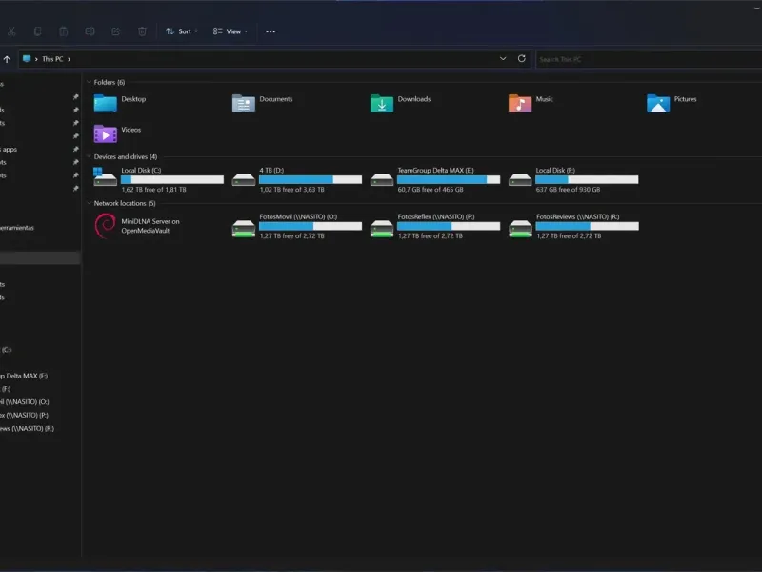Click the Search This PC field
The width and height of the screenshot is (762, 572).
649,59
